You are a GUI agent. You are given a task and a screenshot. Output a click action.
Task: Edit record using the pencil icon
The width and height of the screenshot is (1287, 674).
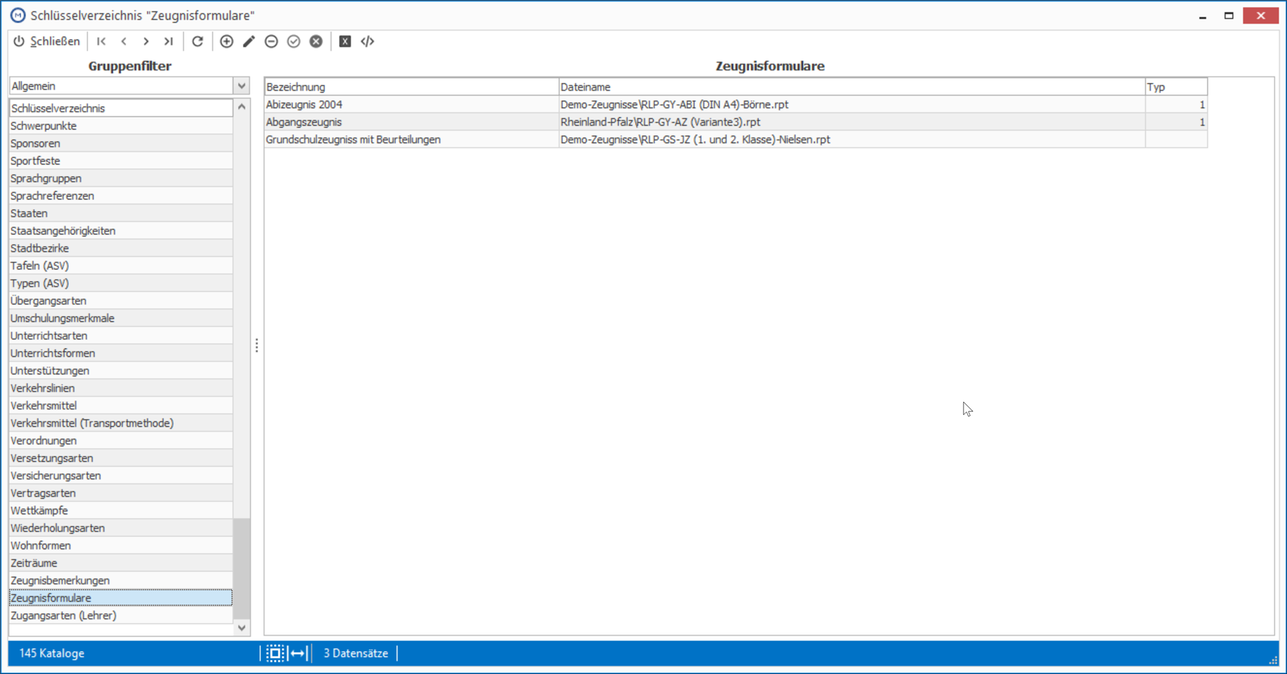click(249, 41)
